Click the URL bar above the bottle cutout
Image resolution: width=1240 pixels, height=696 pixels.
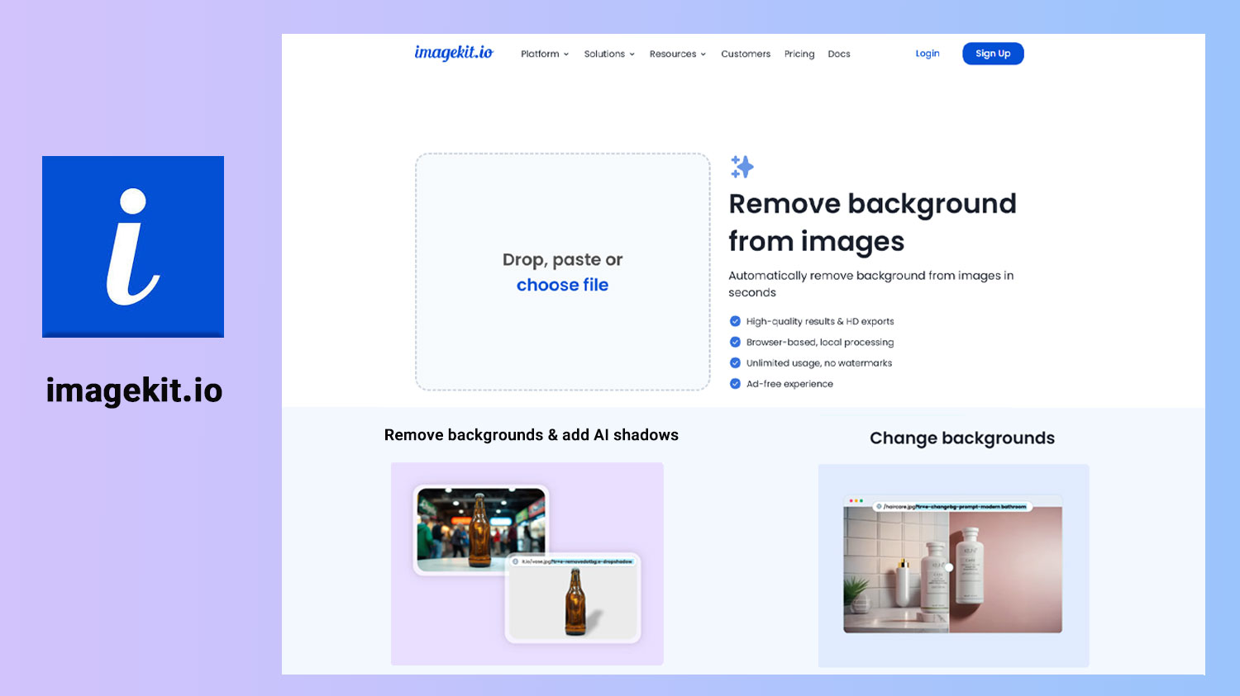pos(573,561)
